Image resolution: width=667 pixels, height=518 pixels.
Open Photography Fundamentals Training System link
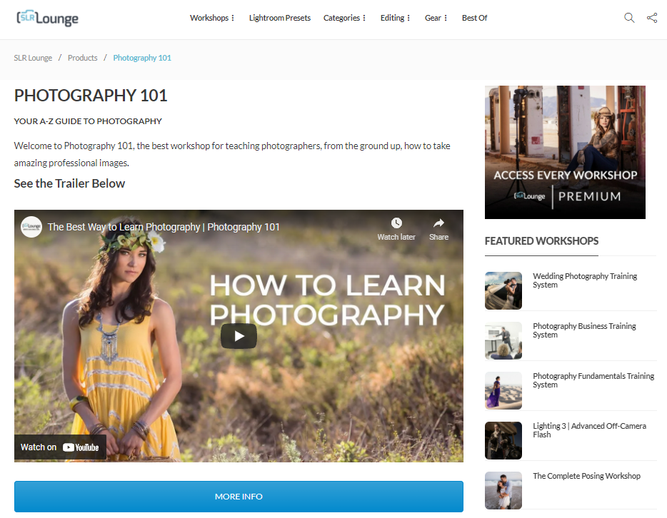coord(593,380)
